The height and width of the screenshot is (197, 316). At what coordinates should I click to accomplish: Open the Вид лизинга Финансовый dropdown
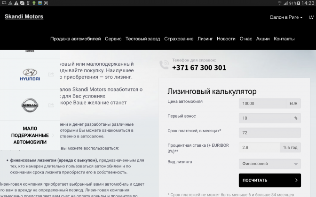pyautogui.click(x=269, y=164)
